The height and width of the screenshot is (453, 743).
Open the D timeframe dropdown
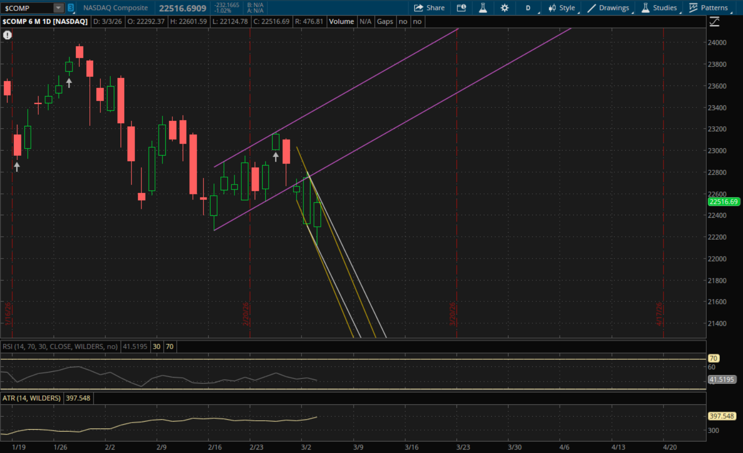(528, 8)
